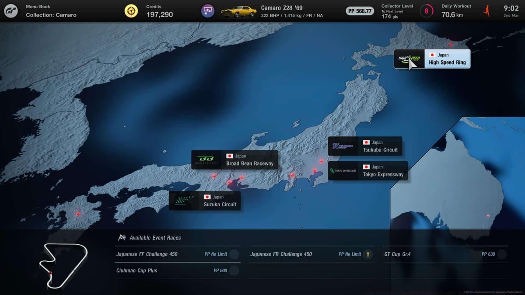Select the yellow Camaro Z28 car thumbnail
525x295 pixels.
(238, 11)
